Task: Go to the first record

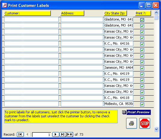Action: pos(20,134)
